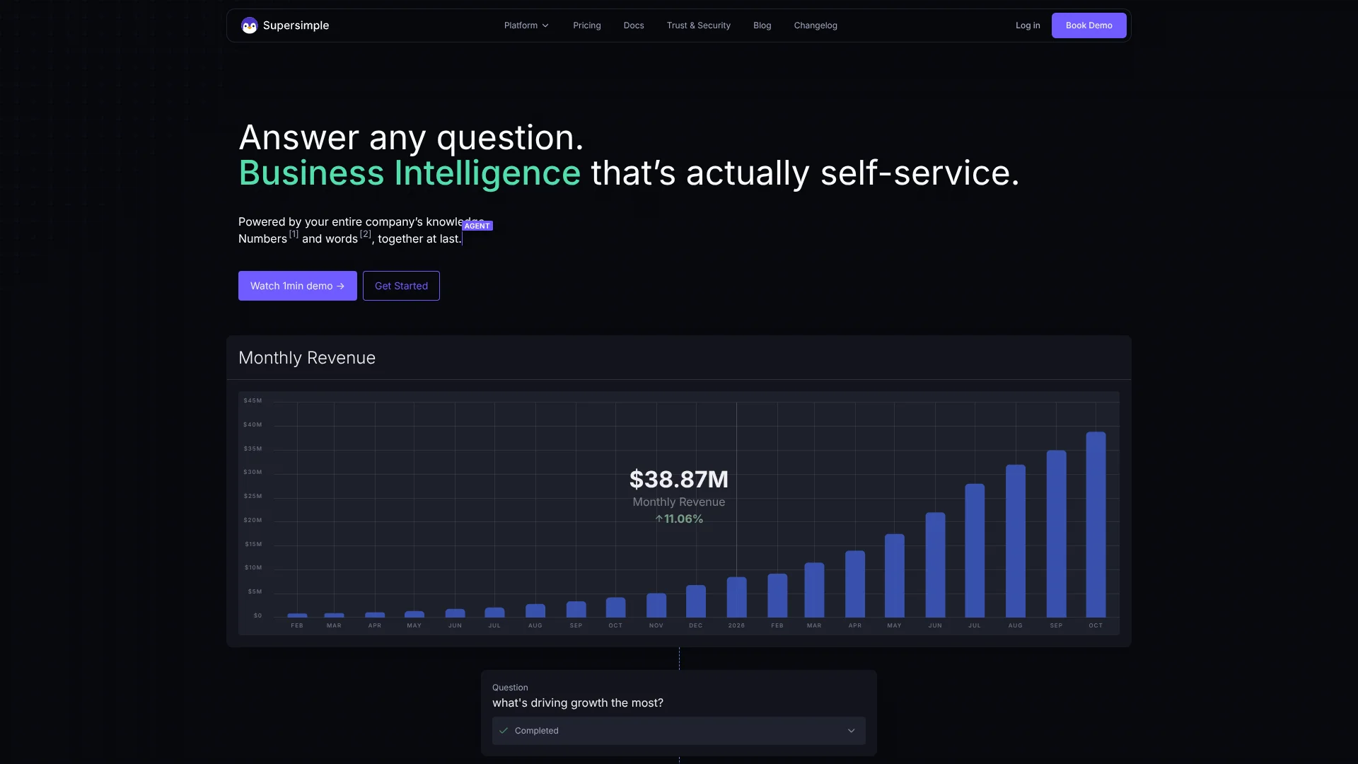1358x764 pixels.
Task: Click the Supersimple brand name text
Action: pyautogui.click(x=296, y=25)
